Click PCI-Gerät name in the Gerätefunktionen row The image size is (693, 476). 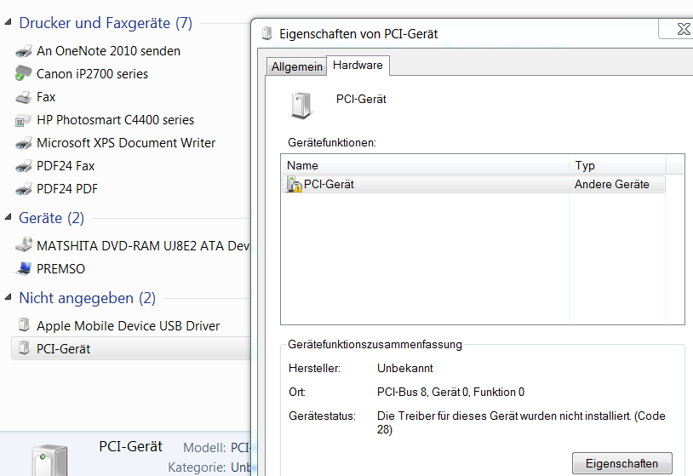(329, 184)
